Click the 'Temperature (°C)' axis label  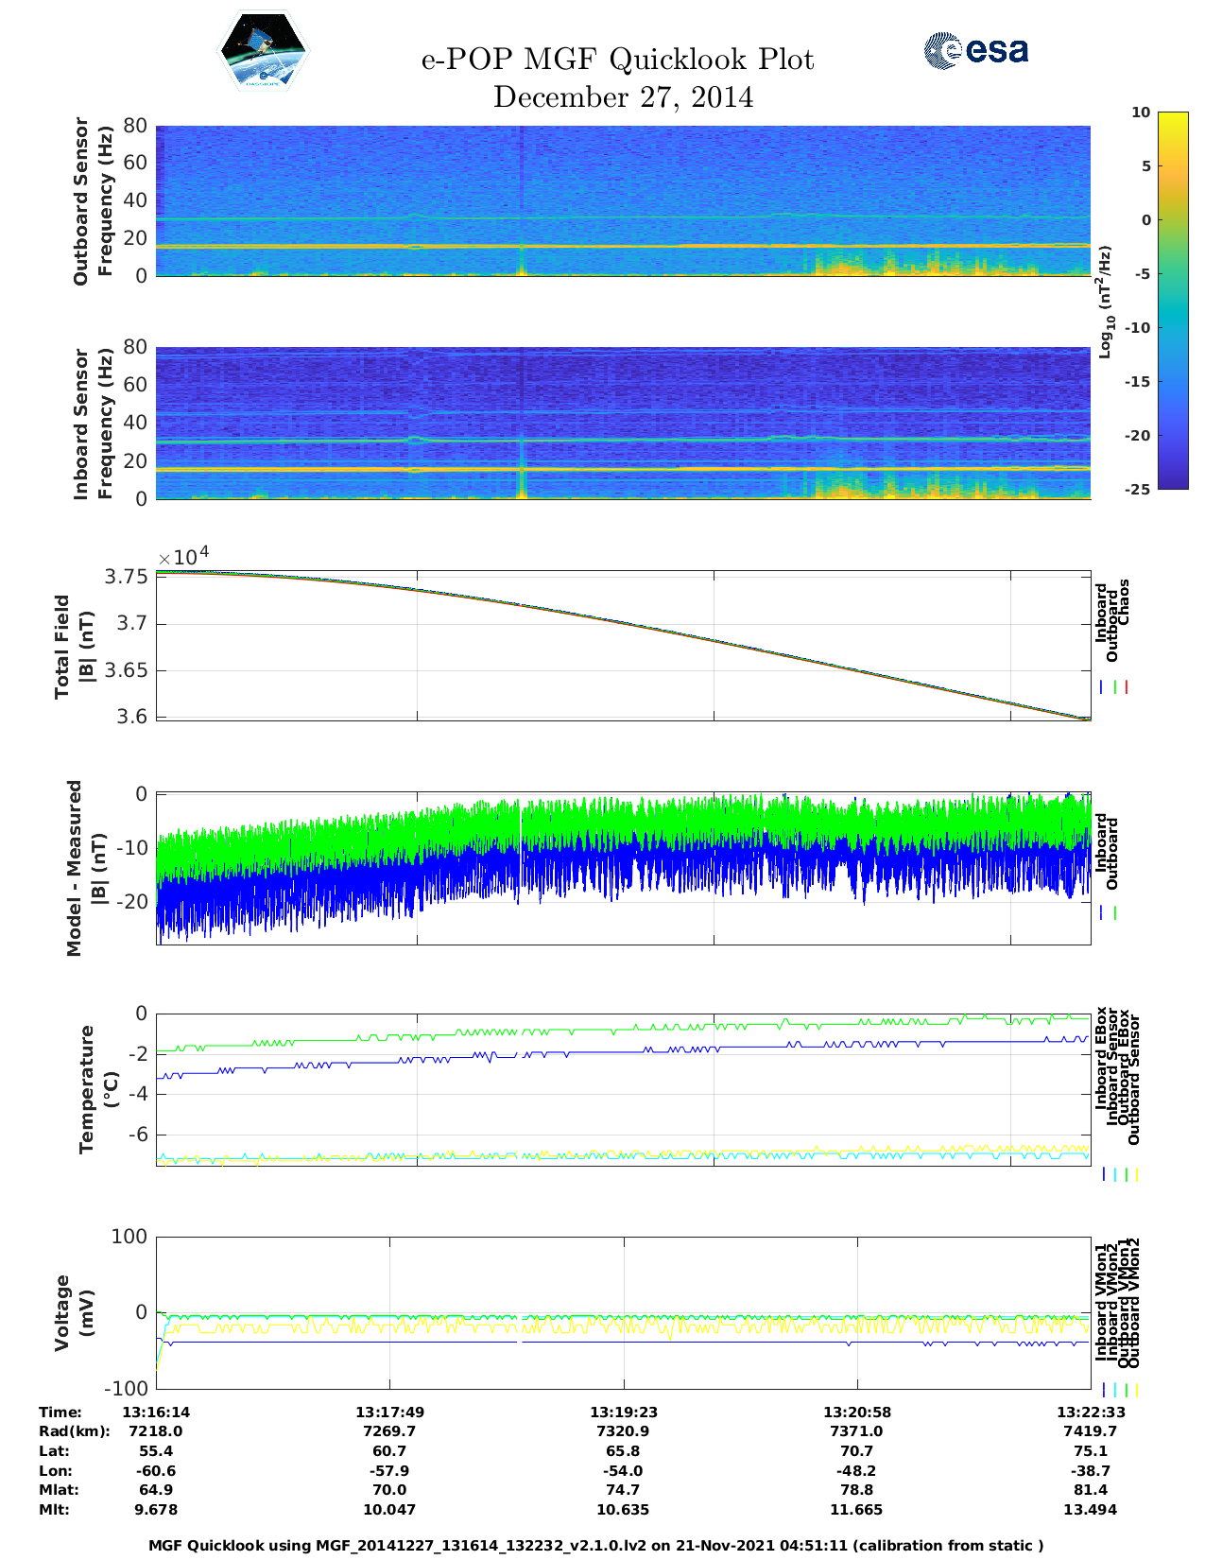[x=98, y=1088]
